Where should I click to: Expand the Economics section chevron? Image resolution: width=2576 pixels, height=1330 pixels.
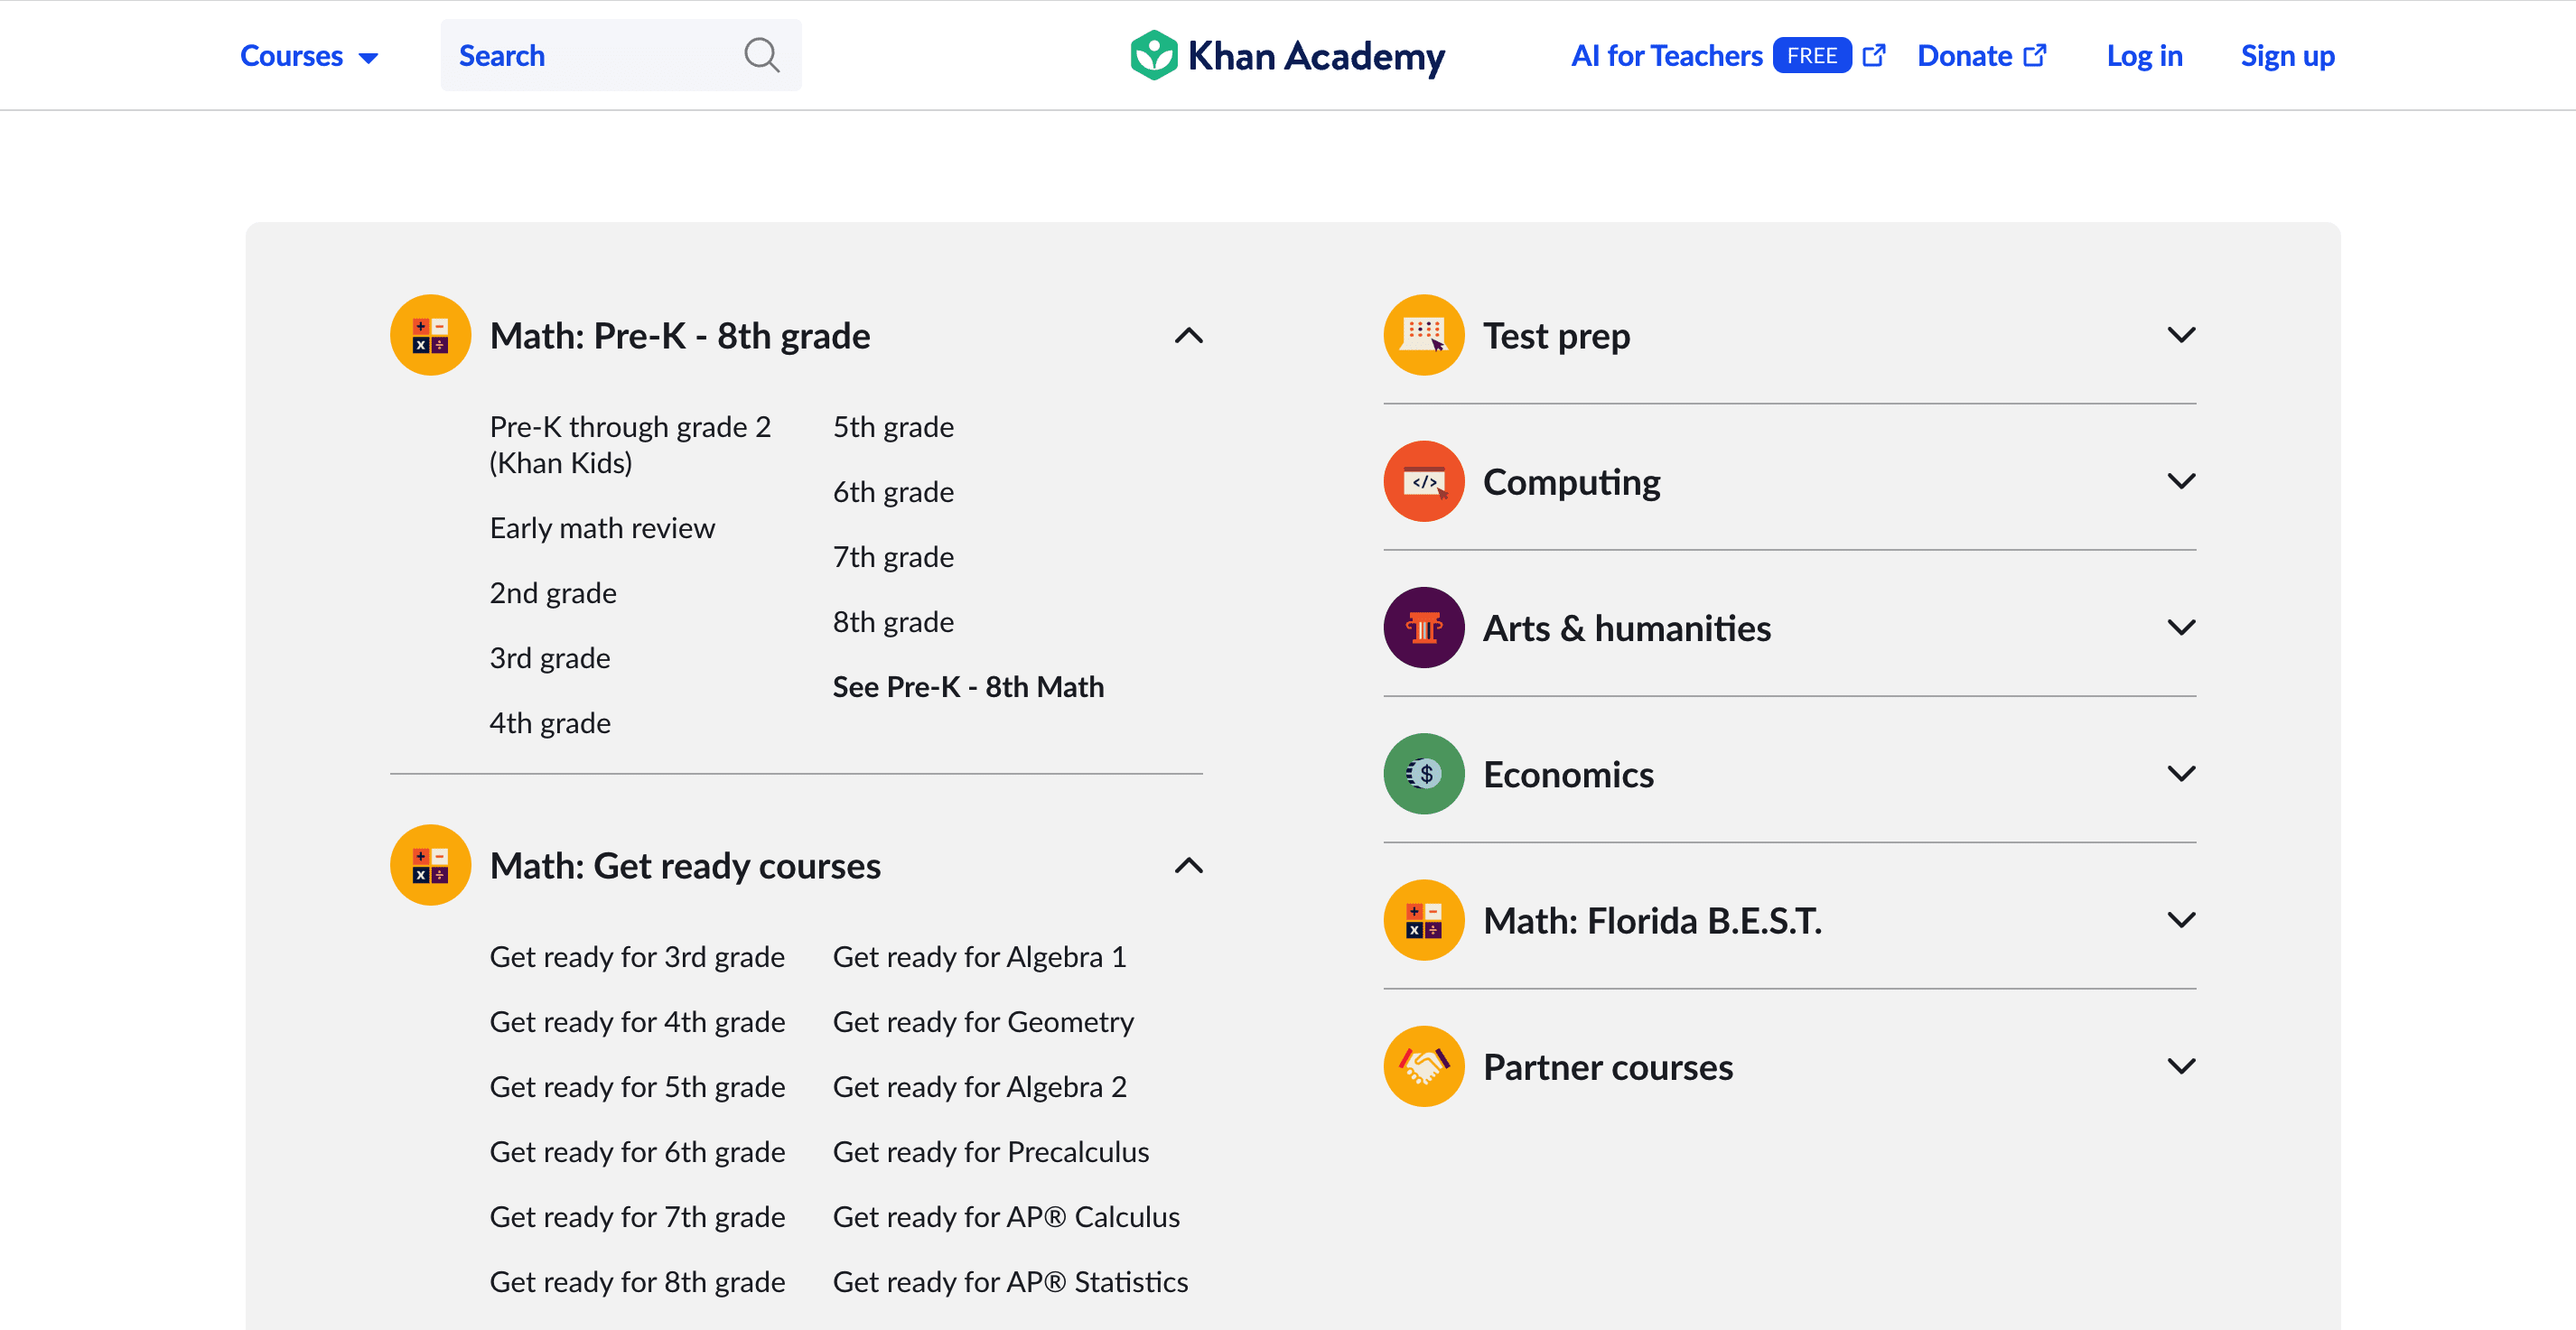pos(2181,773)
